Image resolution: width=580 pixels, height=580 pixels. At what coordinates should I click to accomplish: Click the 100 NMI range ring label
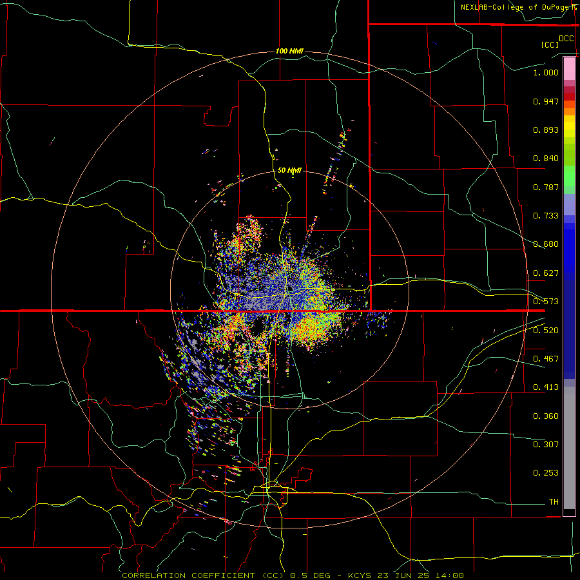tap(289, 51)
